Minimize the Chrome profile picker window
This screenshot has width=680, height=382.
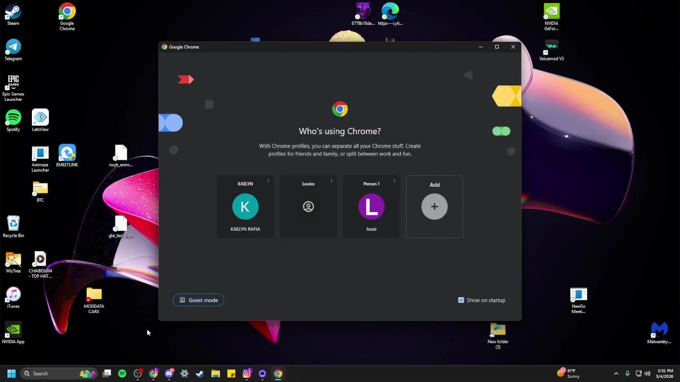481,47
